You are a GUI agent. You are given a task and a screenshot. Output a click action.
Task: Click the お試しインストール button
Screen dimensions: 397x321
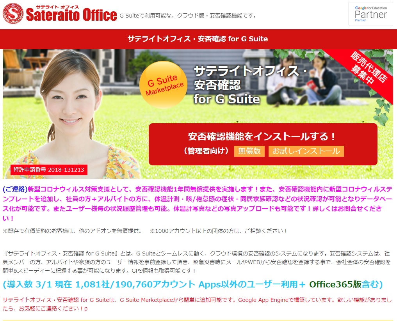(x=306, y=151)
